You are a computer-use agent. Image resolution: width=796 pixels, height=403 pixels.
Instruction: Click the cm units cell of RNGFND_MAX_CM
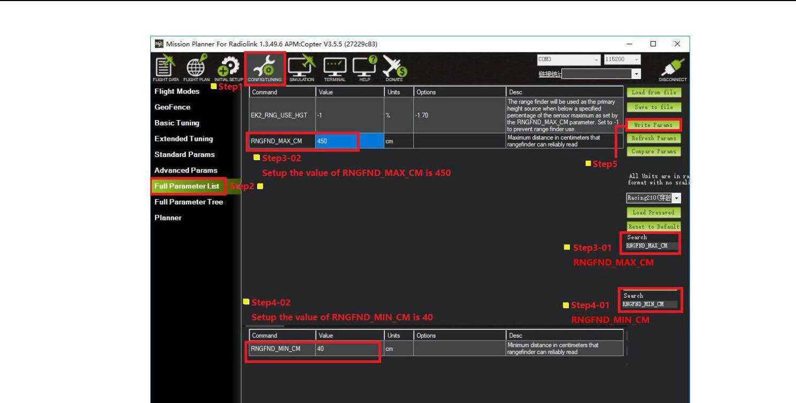coord(398,141)
